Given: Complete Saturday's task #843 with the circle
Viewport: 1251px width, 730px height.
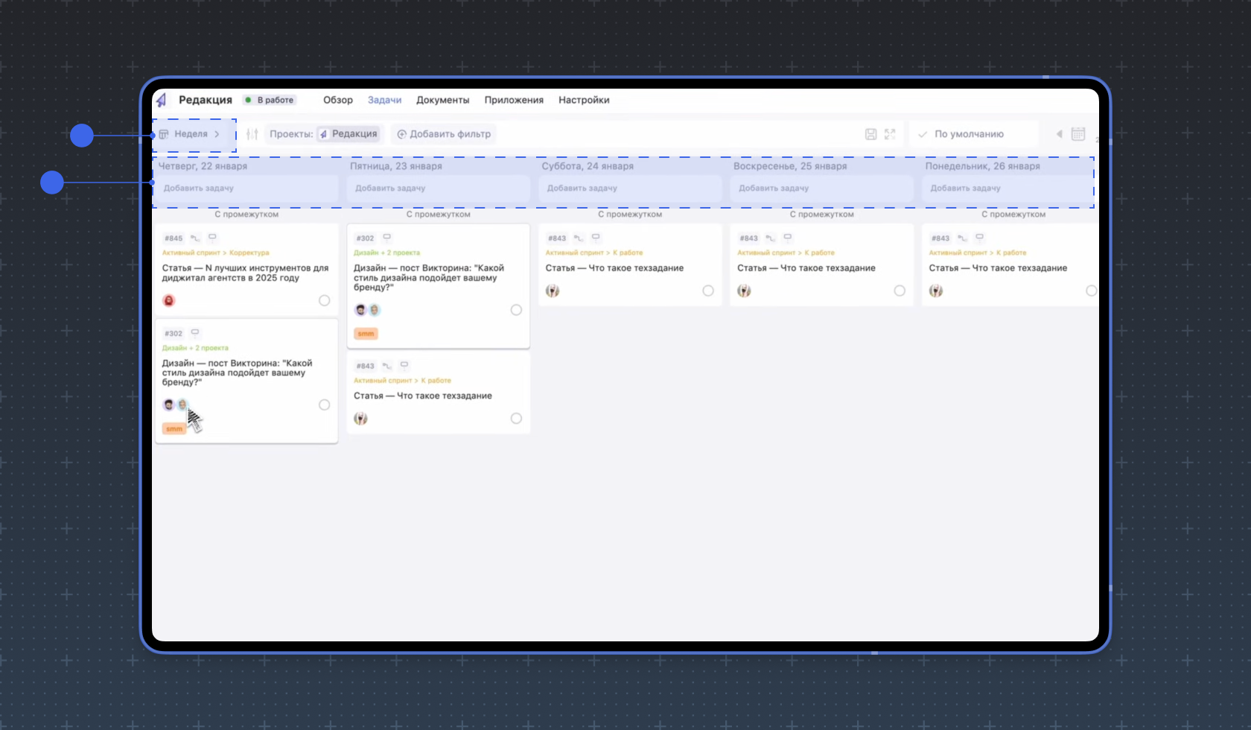Looking at the screenshot, I should click(707, 291).
